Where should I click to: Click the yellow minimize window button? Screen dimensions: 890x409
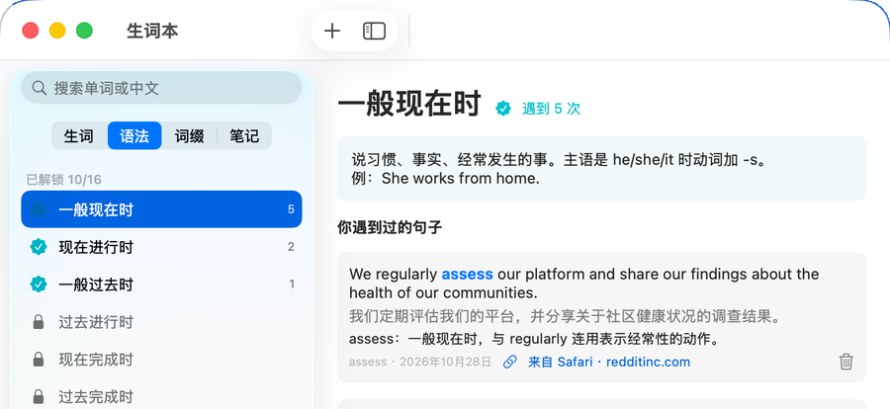pos(57,30)
